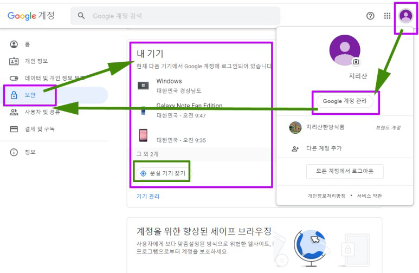
Task: Click 계정을 위한 향상된 세이프 브라우징 heading
Action: [x=204, y=231]
